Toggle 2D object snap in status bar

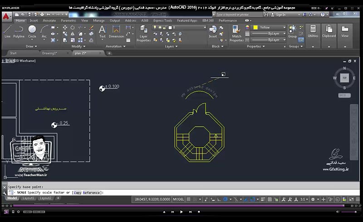(253, 199)
